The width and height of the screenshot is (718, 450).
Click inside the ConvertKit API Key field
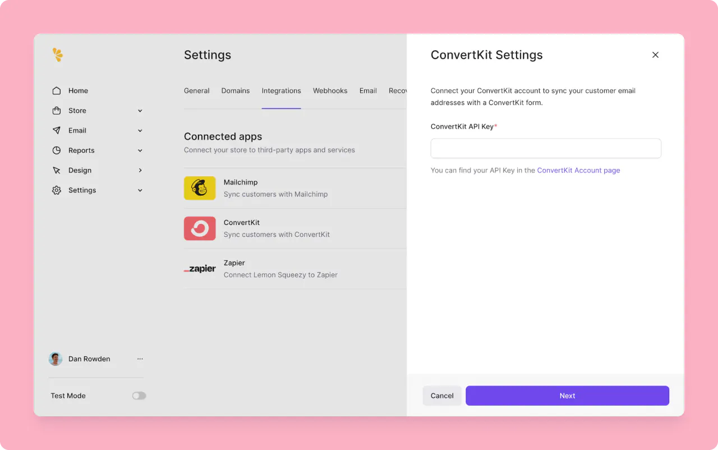coord(546,148)
